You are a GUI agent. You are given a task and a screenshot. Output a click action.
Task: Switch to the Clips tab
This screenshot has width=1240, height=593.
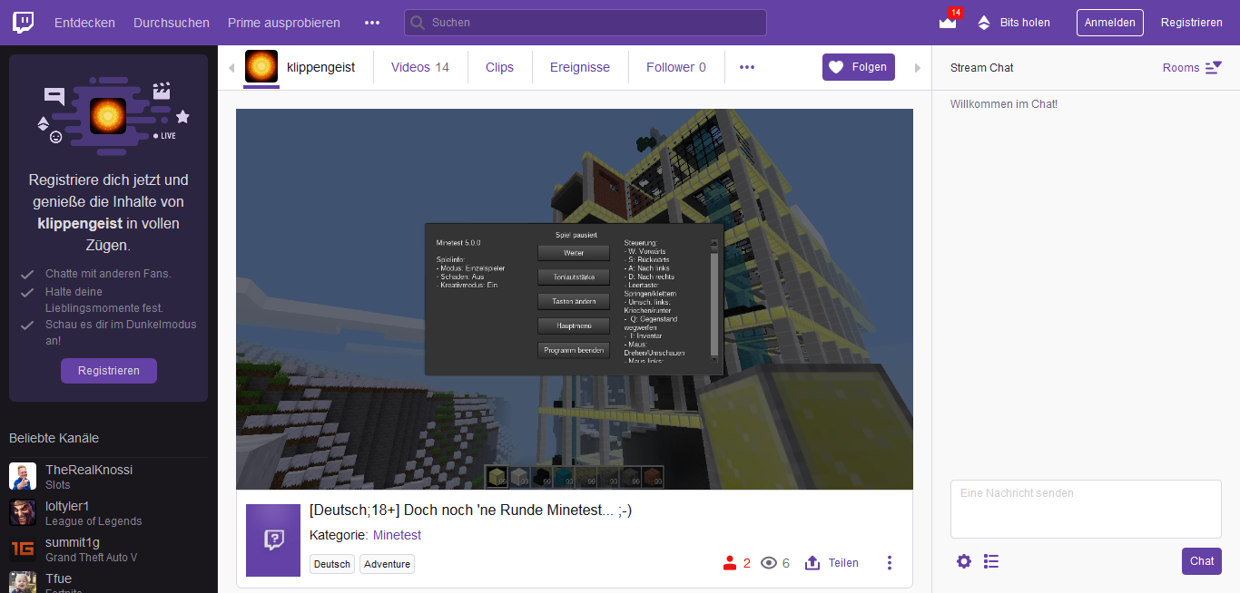tap(499, 67)
